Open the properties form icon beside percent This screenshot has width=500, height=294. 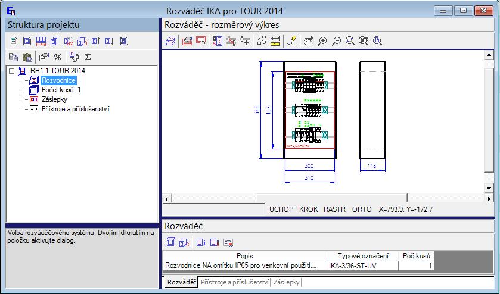(44, 57)
